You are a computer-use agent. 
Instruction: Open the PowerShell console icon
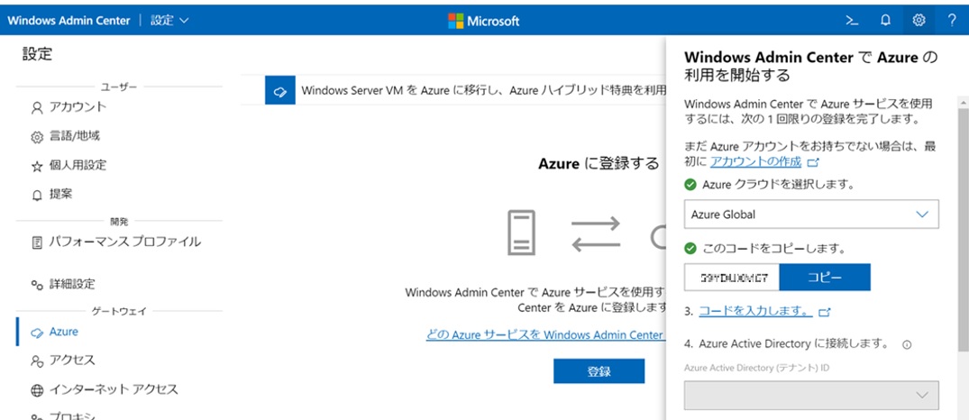point(851,20)
